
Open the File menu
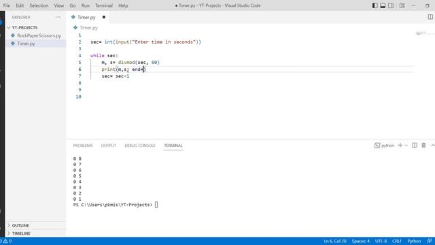(x=7, y=5)
